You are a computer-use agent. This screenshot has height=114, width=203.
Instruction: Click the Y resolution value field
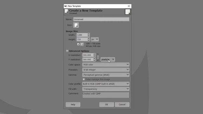pos(88,60)
